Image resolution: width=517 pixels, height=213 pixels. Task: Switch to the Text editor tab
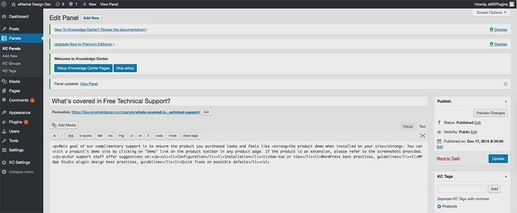[x=422, y=126]
